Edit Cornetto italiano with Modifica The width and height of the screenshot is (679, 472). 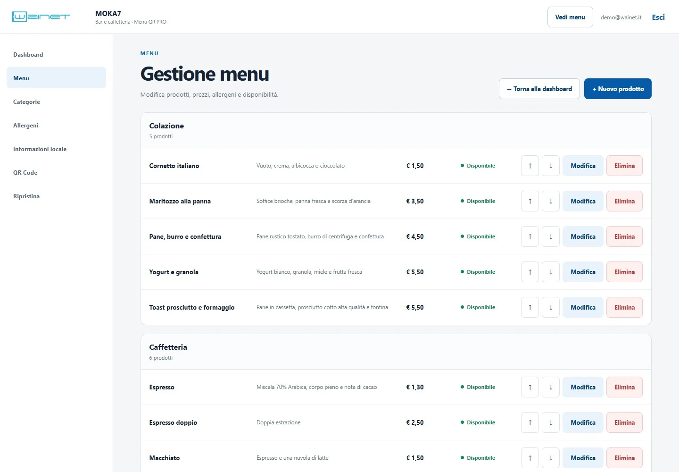(x=583, y=166)
